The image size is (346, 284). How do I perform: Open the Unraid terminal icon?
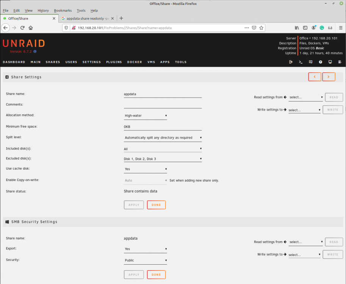[x=301, y=62]
